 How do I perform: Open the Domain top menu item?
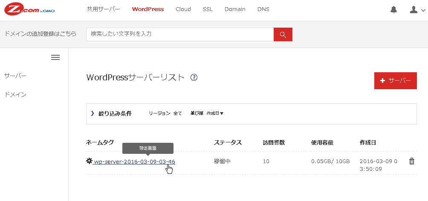(x=235, y=9)
